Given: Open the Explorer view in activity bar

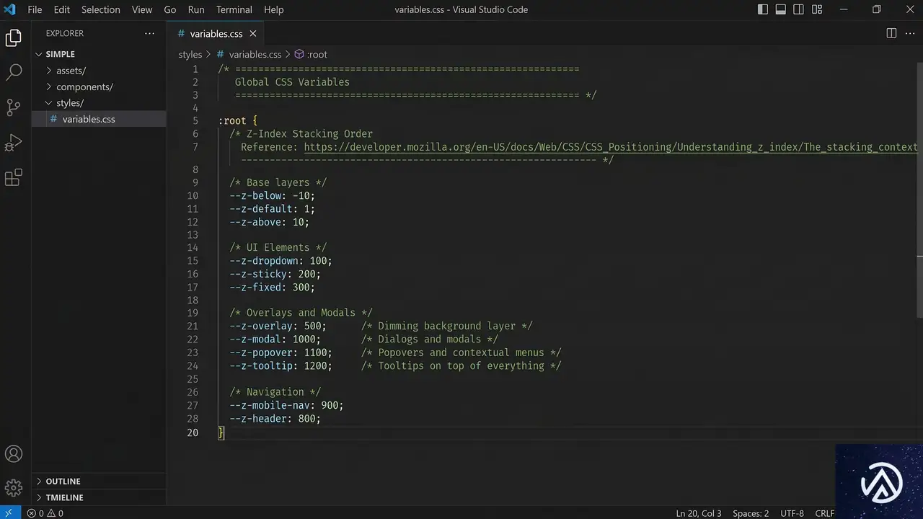Looking at the screenshot, I should coord(14,38).
